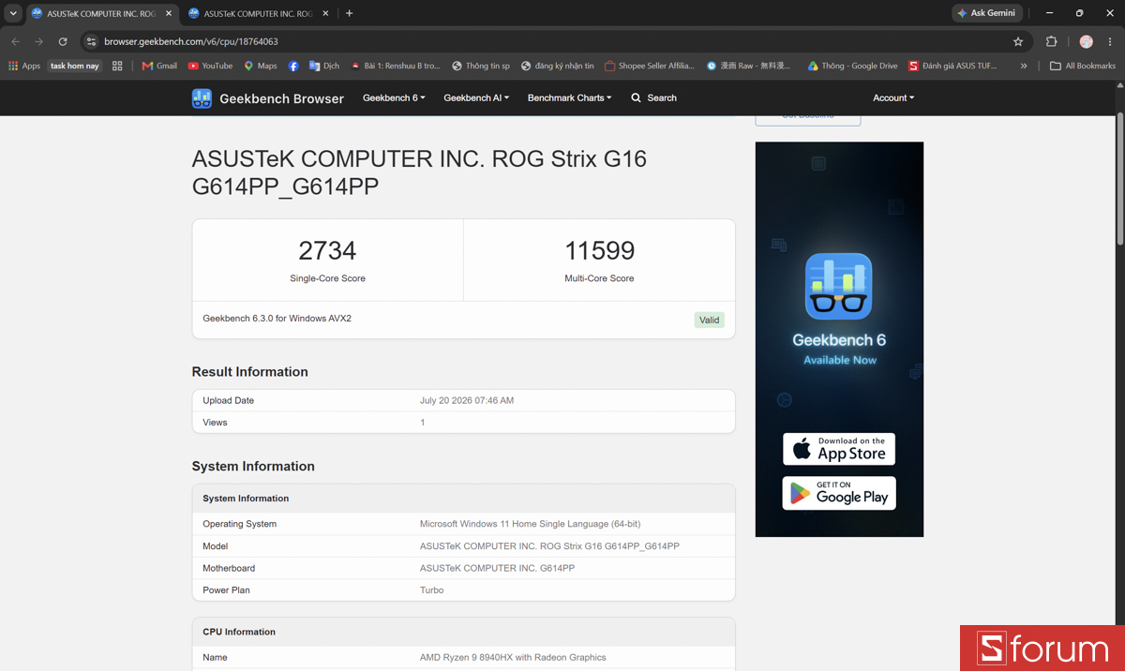Click the Views row label
The height and width of the screenshot is (671, 1125).
215,423
